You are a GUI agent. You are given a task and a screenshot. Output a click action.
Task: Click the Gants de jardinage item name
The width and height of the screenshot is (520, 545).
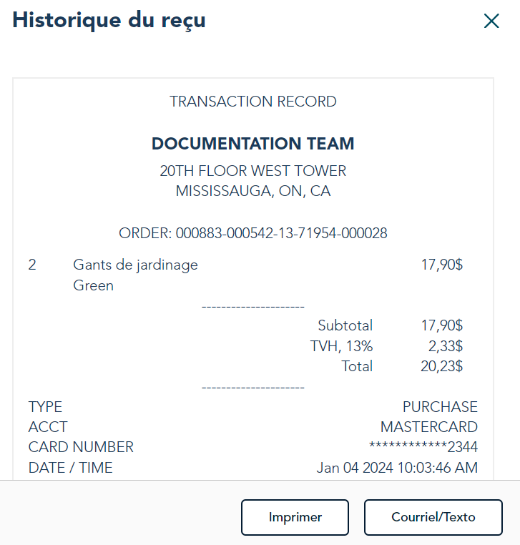(x=135, y=265)
